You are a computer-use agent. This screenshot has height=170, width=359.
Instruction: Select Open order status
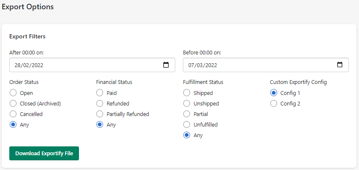[x=13, y=93]
